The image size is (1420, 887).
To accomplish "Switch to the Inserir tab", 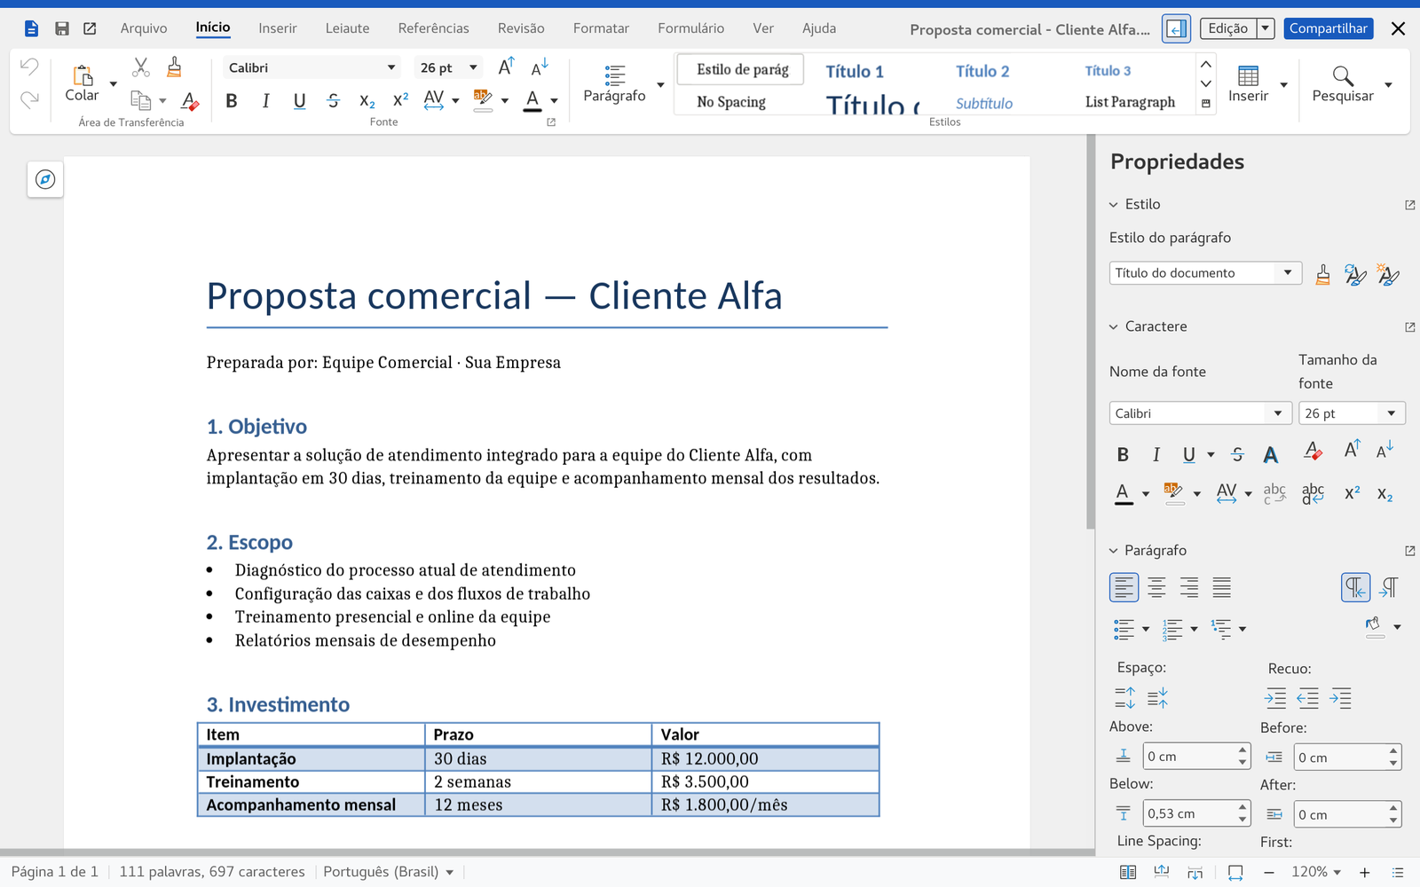I will [x=278, y=28].
